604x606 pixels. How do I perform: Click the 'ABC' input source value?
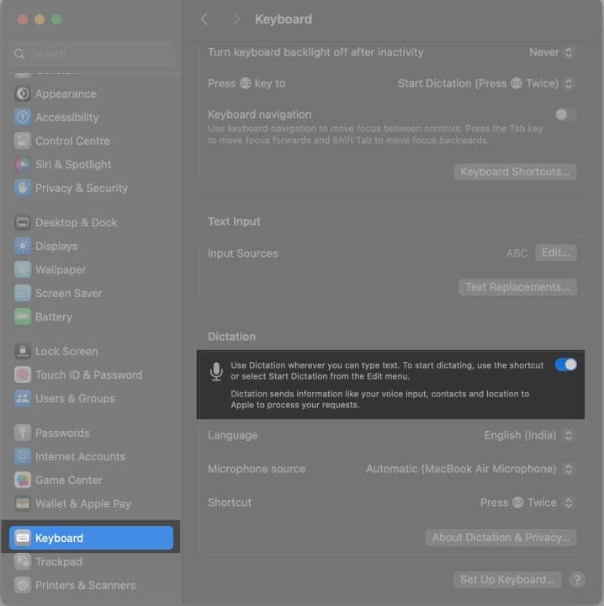pos(517,253)
